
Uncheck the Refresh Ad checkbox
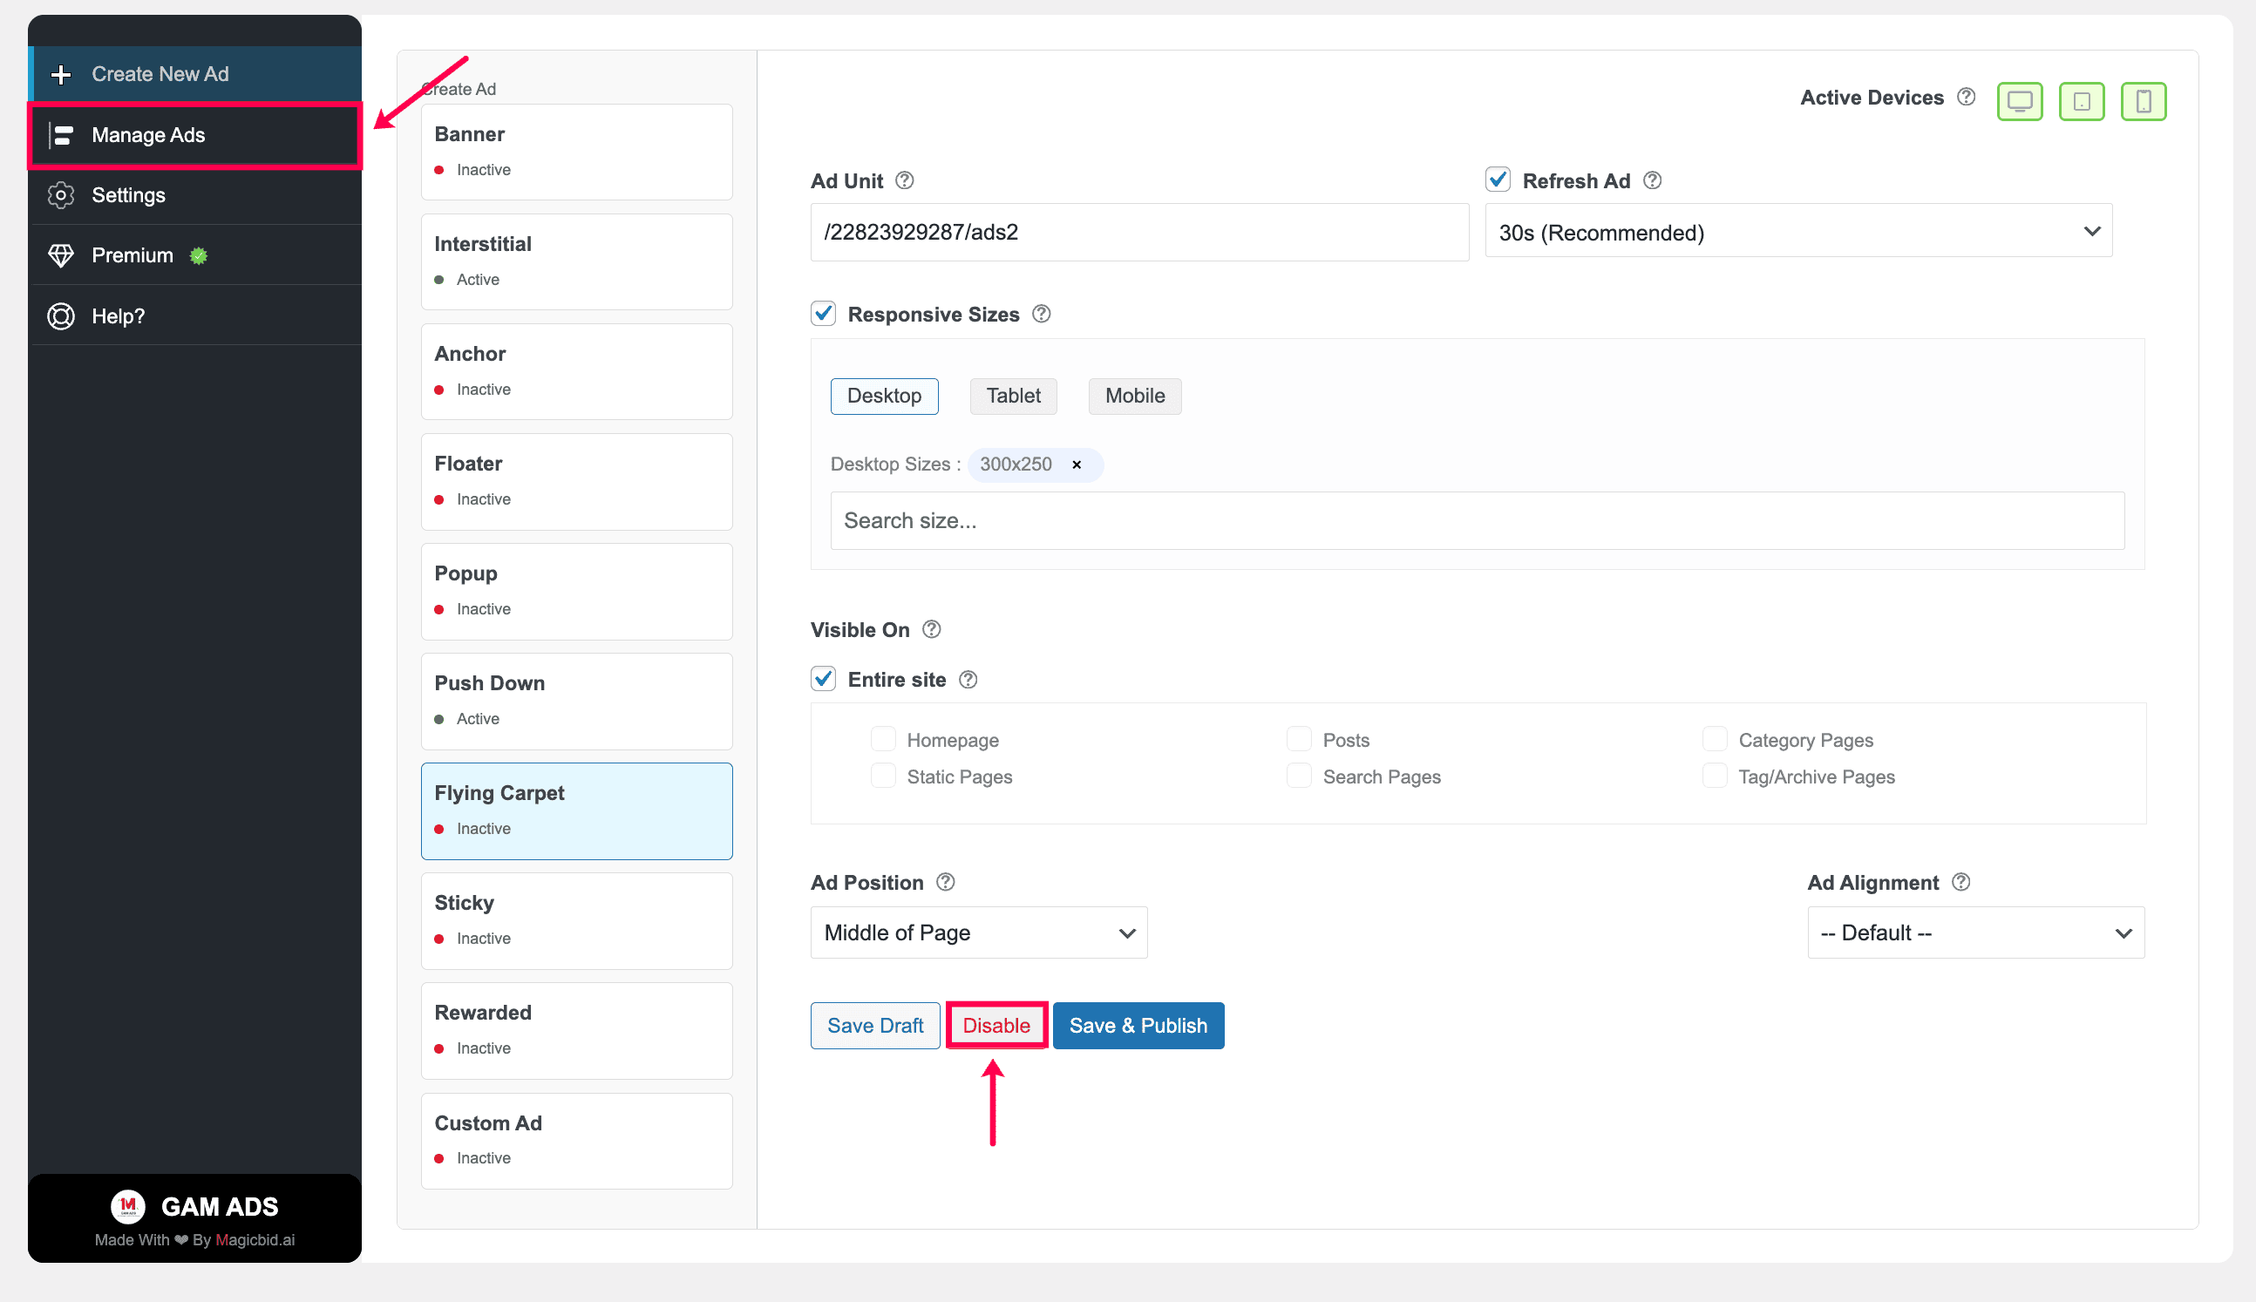pos(1498,180)
